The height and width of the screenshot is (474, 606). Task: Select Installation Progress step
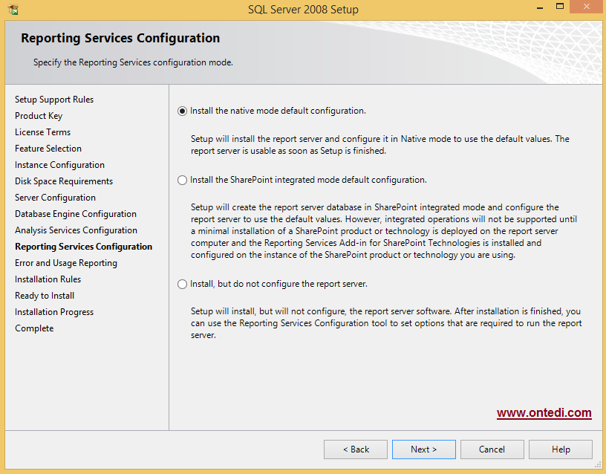(54, 312)
